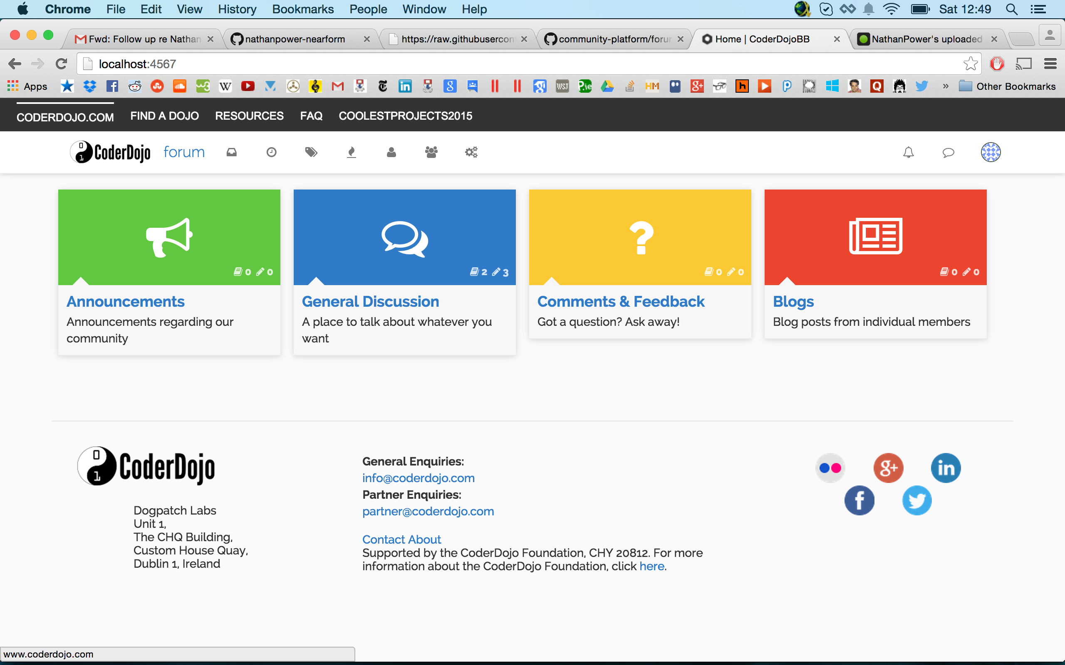The image size is (1065, 665).
Task: Open the Twitter icon in the footer
Action: [917, 500]
